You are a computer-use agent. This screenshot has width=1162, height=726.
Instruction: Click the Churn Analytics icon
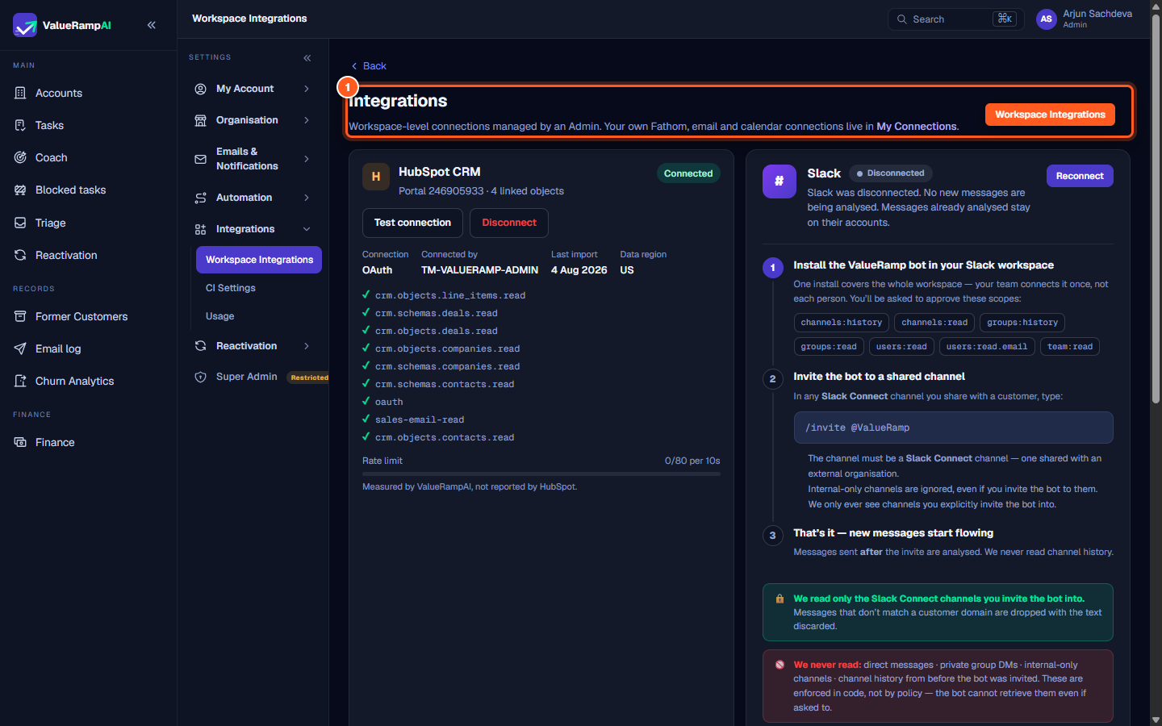pos(20,381)
